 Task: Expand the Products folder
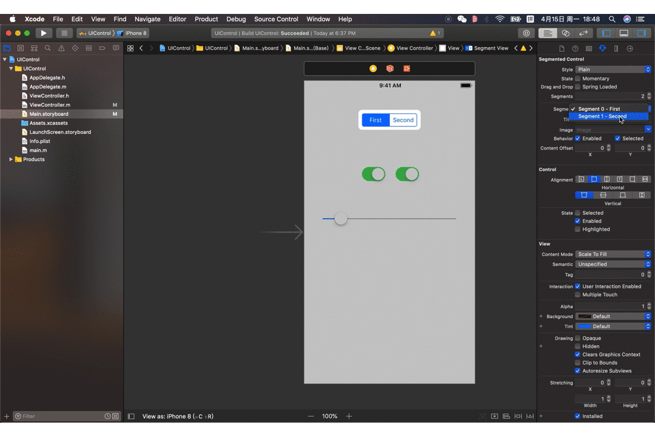click(12, 159)
